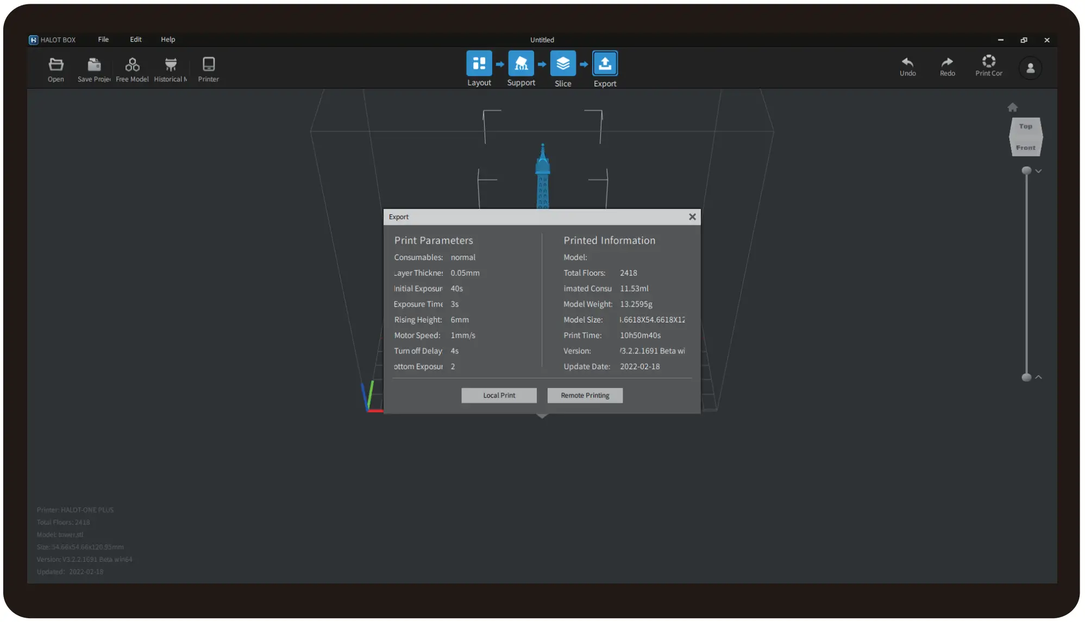
Task: Open the Print Controller
Action: pos(988,65)
